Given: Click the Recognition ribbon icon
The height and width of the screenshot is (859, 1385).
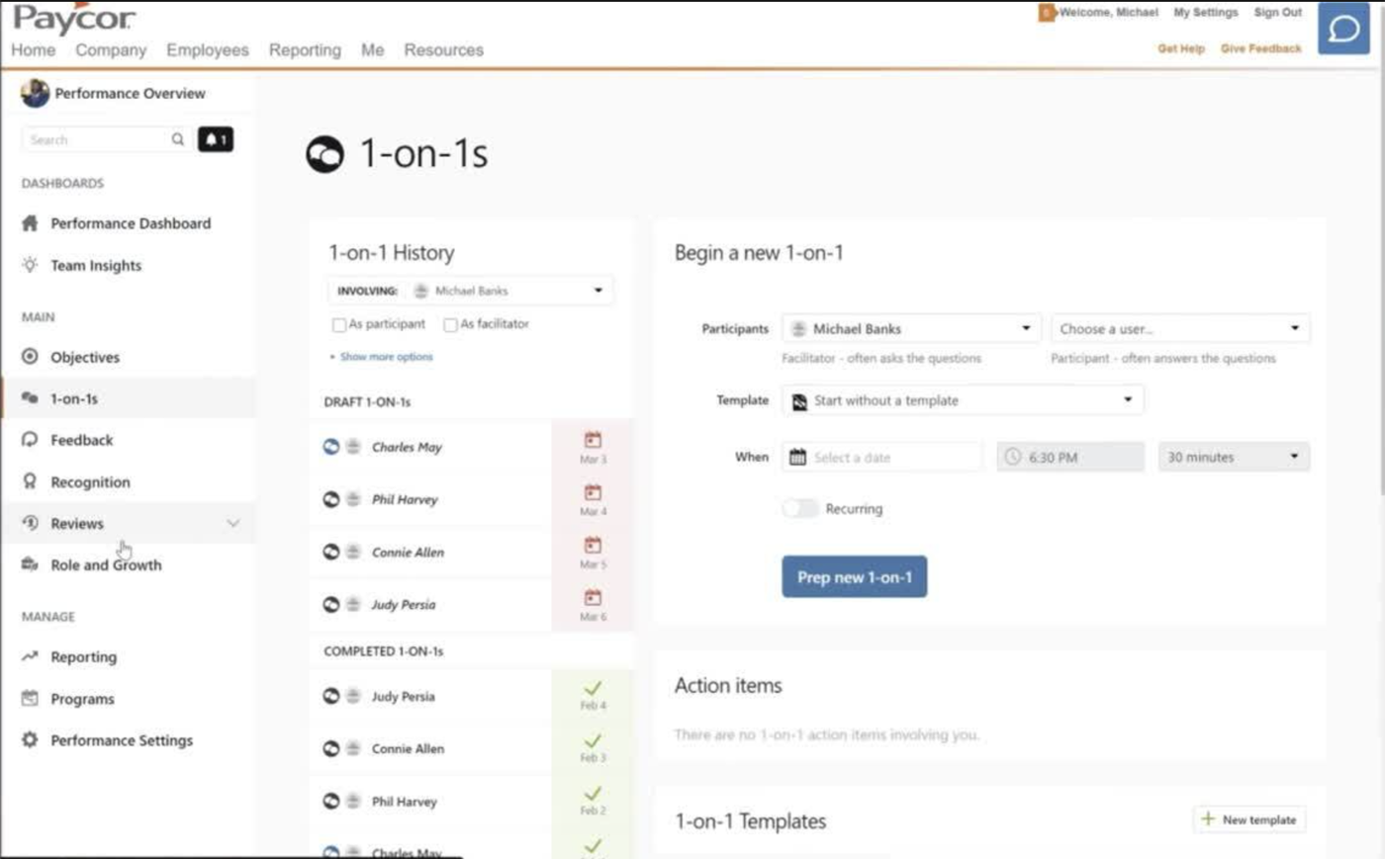Looking at the screenshot, I should (30, 481).
